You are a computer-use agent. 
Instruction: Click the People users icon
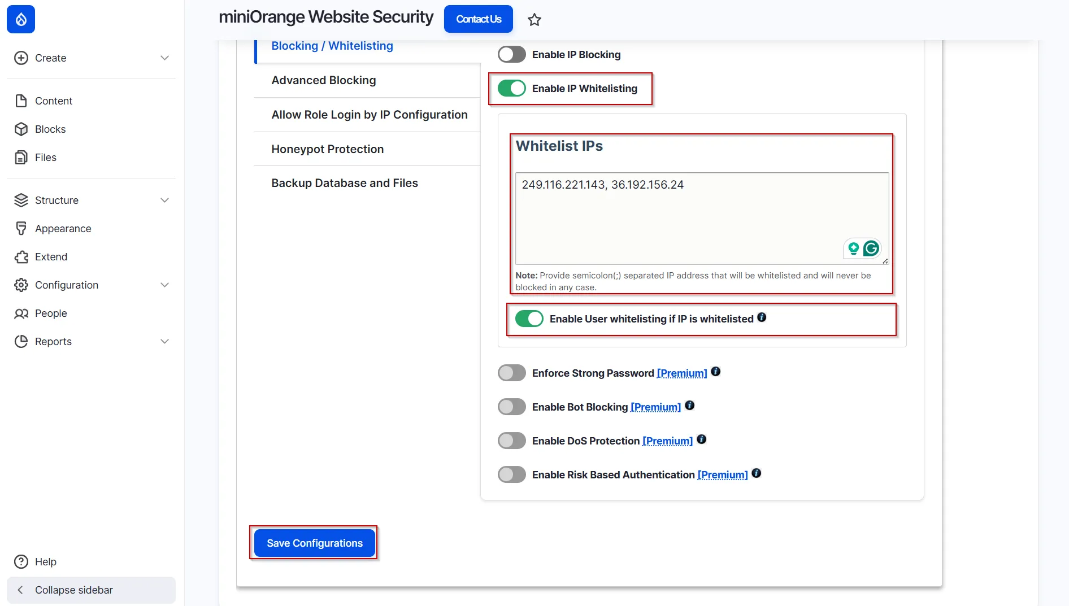click(21, 313)
